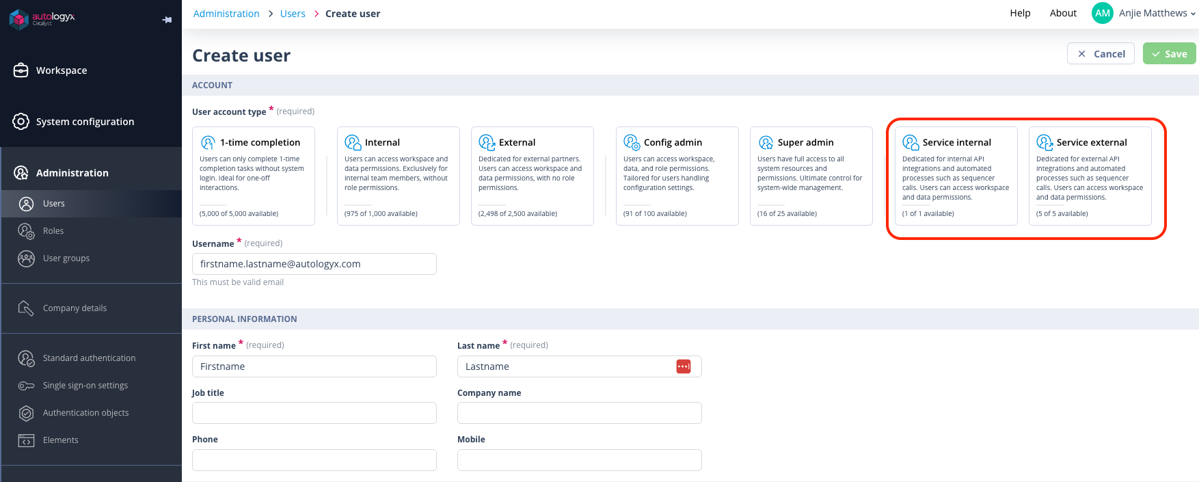The image size is (1199, 482).
Task: Click the Phone input field
Action: click(314, 460)
